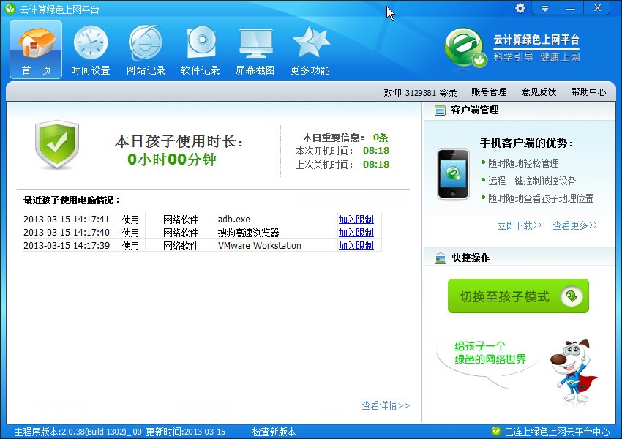The width and height of the screenshot is (622, 439).
Task: Open the 软件记录 disc tab
Action: (201, 50)
